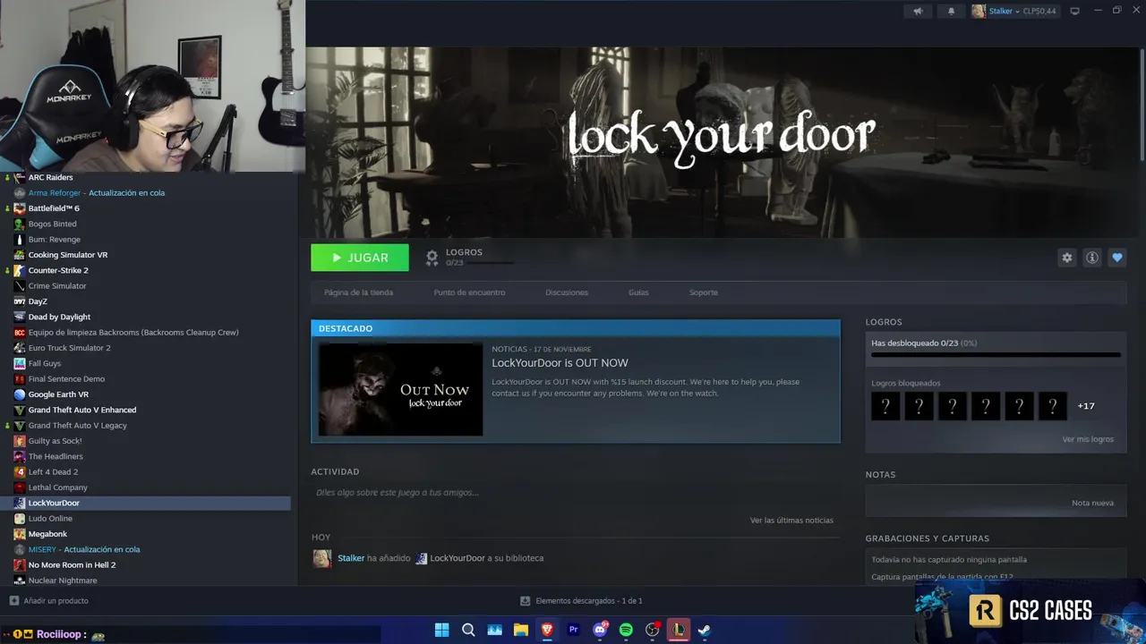1146x644 pixels.
Task: Open Discord from taskbar
Action: coord(600,630)
